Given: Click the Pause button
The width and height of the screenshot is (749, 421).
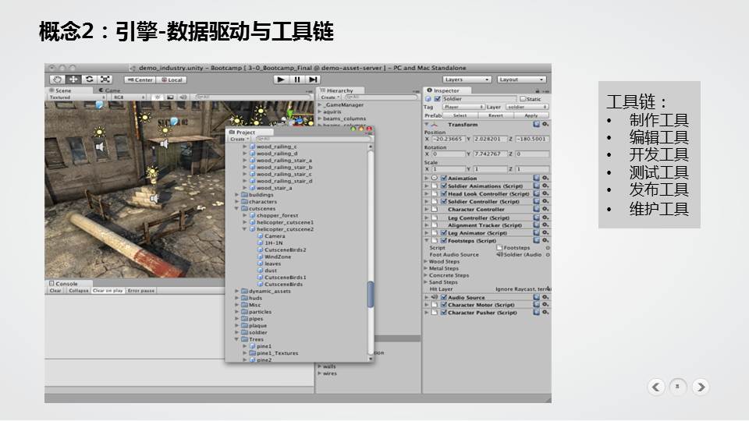Looking at the screenshot, I should coord(297,80).
